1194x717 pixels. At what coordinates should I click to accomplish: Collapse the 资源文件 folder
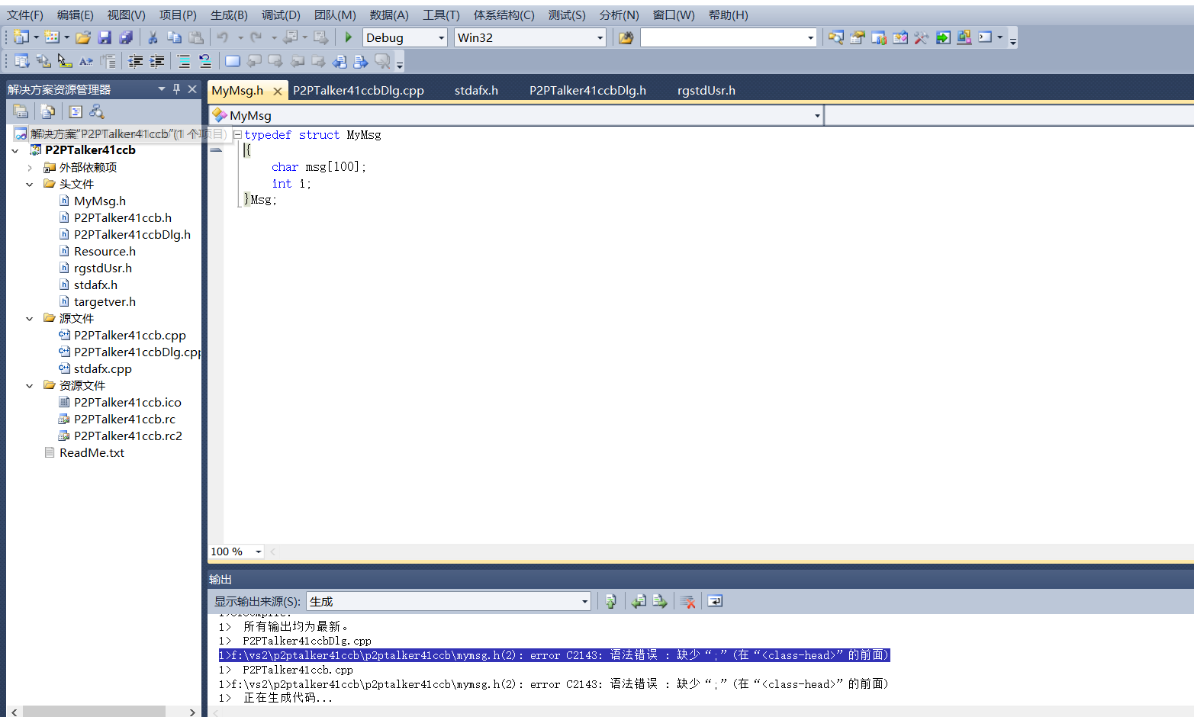30,386
